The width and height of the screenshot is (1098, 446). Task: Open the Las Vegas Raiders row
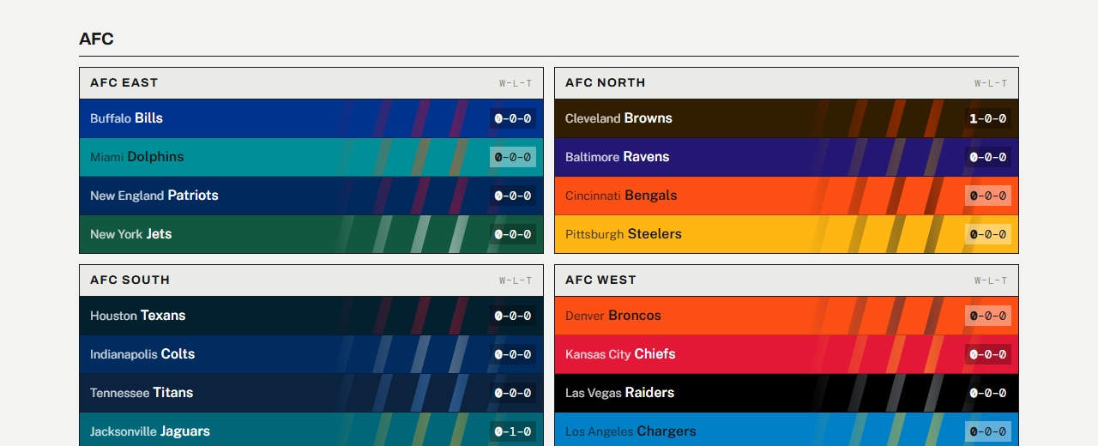click(x=787, y=393)
